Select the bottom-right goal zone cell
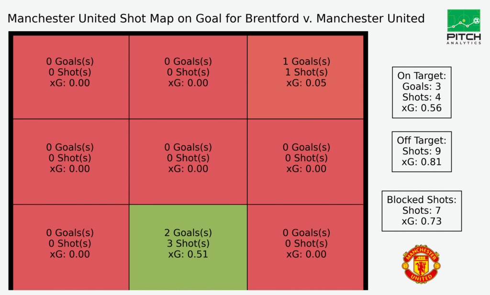The image size is (490, 295). click(305, 247)
